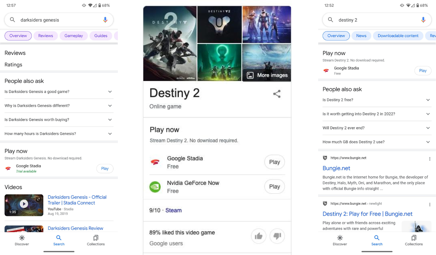Screen dimensions: 436x255
Task: Tap Reviews heading in left phone
Action: click(15, 53)
